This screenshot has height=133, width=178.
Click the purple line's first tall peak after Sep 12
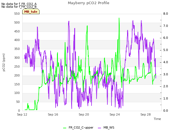pos(37,27)
